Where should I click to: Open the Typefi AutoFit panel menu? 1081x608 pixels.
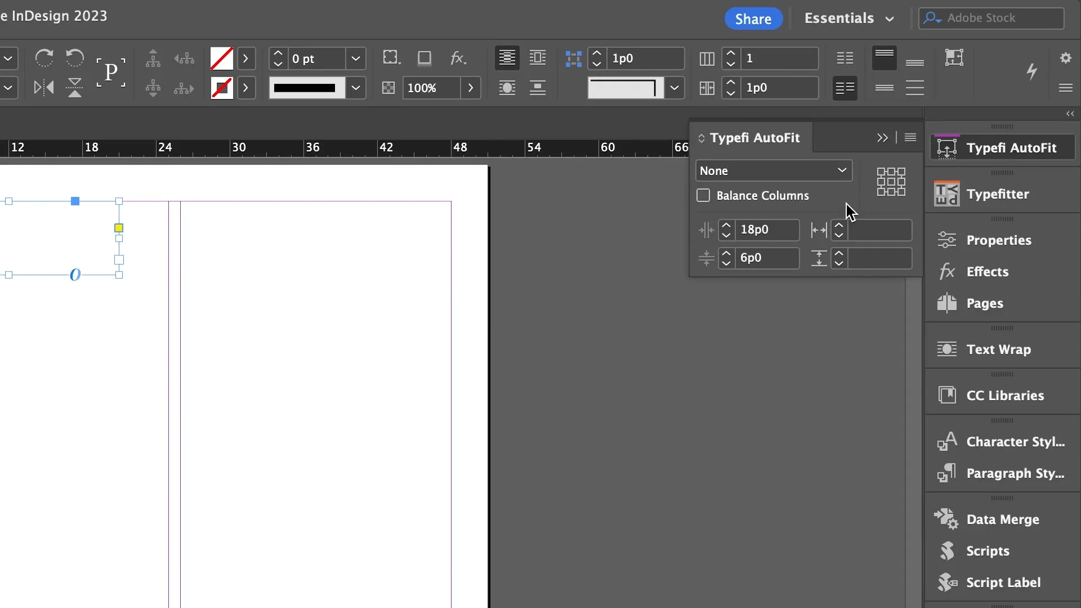tap(910, 138)
